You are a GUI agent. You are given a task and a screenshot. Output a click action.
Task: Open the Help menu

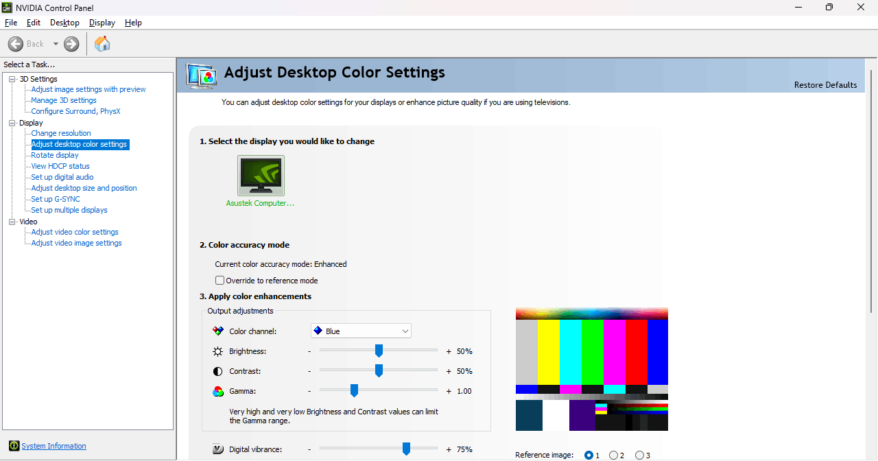(x=133, y=23)
